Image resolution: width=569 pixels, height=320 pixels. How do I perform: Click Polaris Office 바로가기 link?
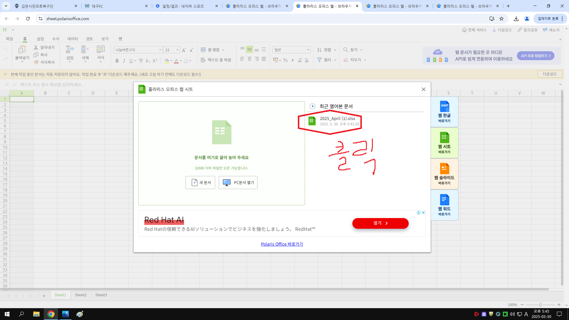point(282,244)
